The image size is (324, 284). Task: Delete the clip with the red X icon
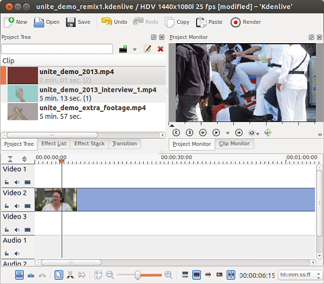(160, 49)
